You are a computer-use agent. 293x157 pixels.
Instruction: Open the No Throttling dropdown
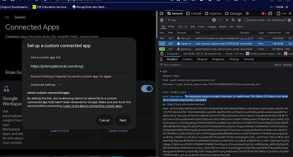pos(276,20)
